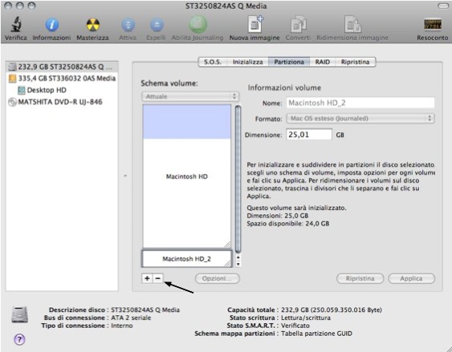
Task: Select the 232,9 GB ST3250824AS disk
Action: click(62, 67)
